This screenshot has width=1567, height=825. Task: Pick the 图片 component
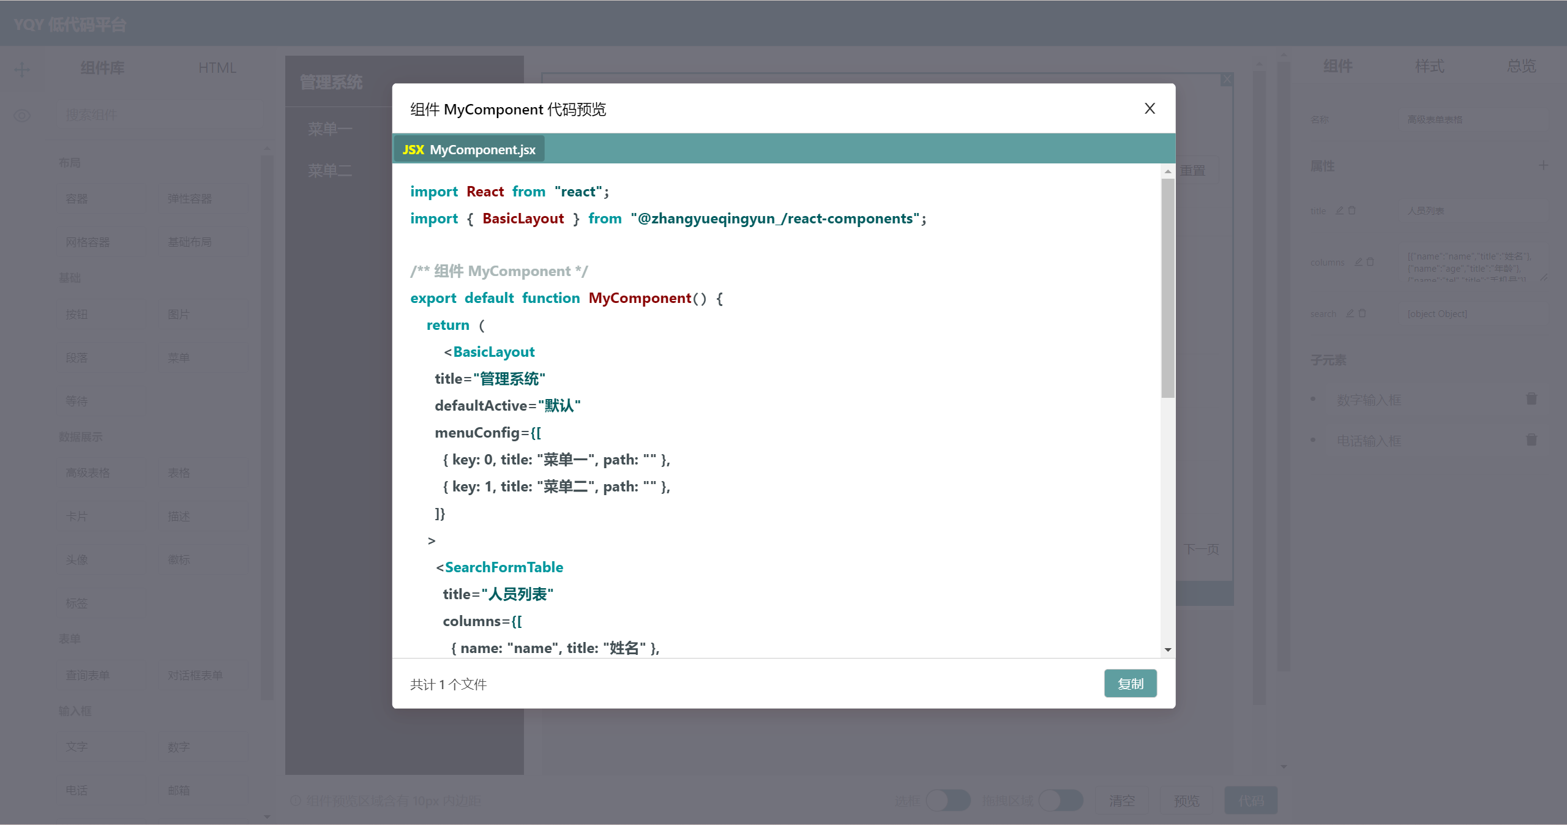[x=202, y=315]
